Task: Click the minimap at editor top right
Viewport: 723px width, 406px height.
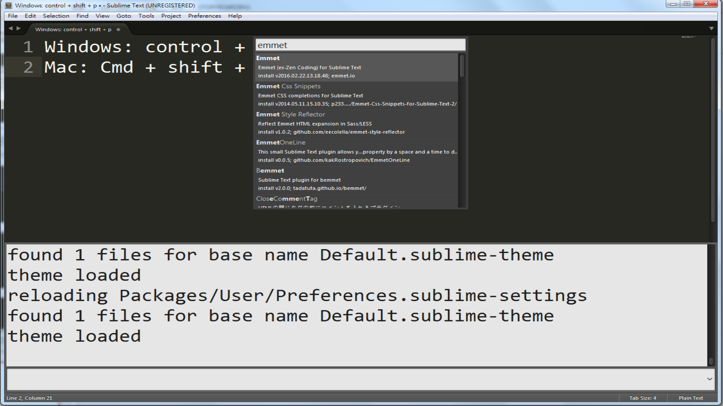Action: (688, 37)
